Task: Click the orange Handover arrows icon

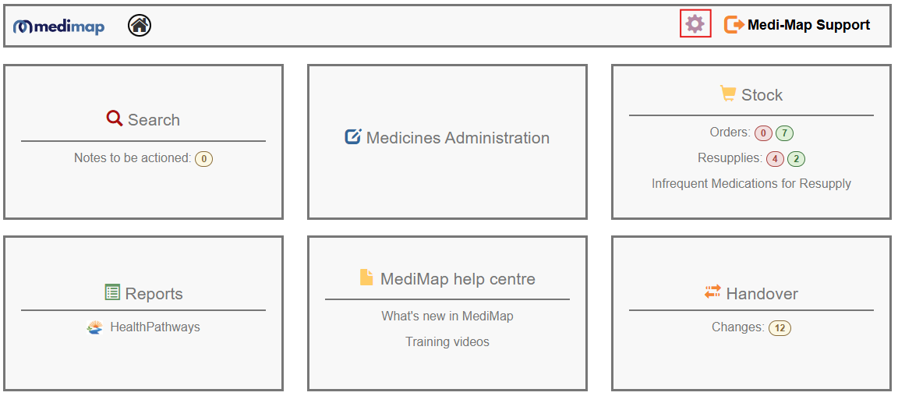Action: pyautogui.click(x=712, y=292)
